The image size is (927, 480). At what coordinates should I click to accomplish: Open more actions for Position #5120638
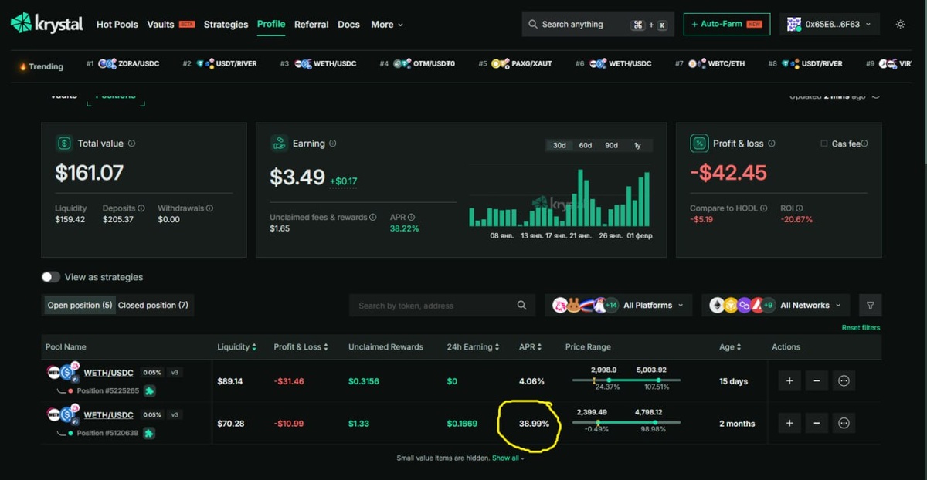844,423
